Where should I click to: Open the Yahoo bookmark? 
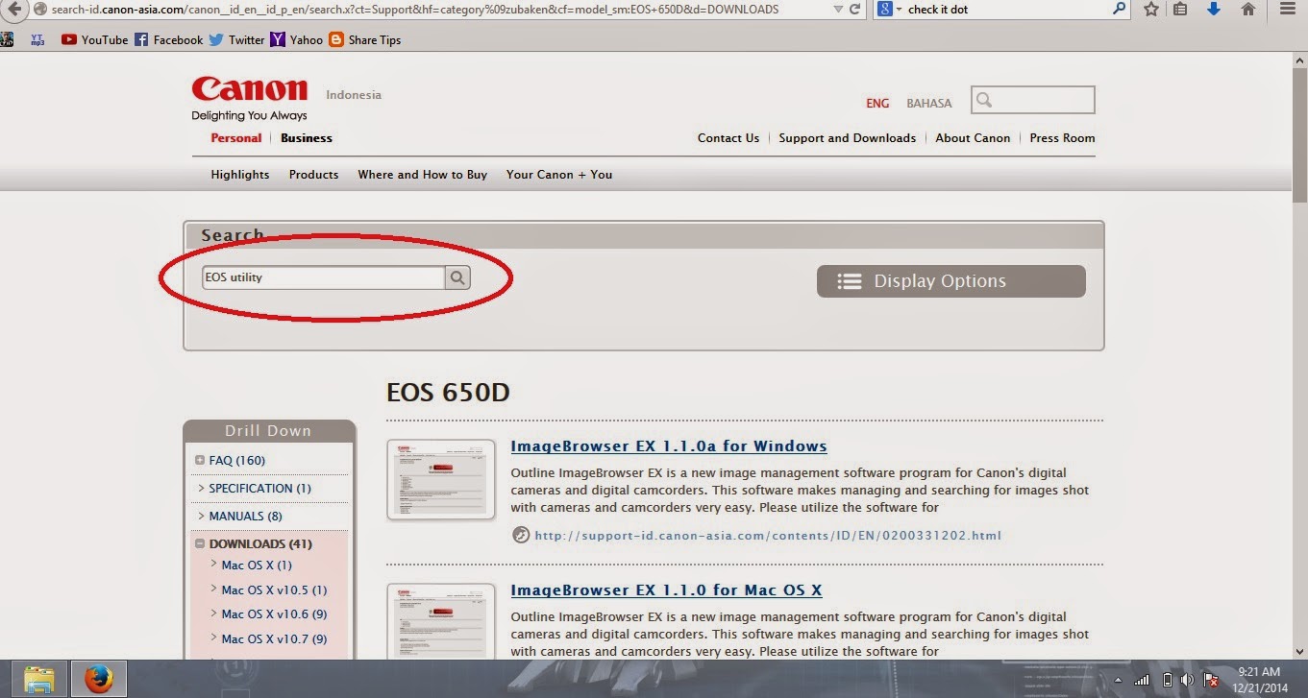point(297,40)
